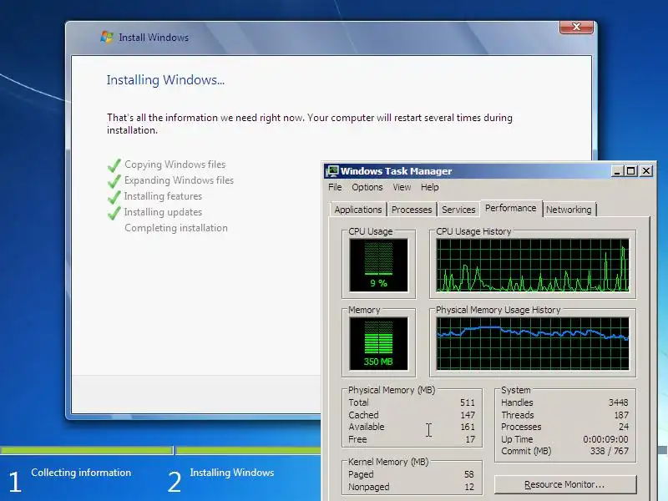Open the File menu in Task Manager

tap(335, 187)
